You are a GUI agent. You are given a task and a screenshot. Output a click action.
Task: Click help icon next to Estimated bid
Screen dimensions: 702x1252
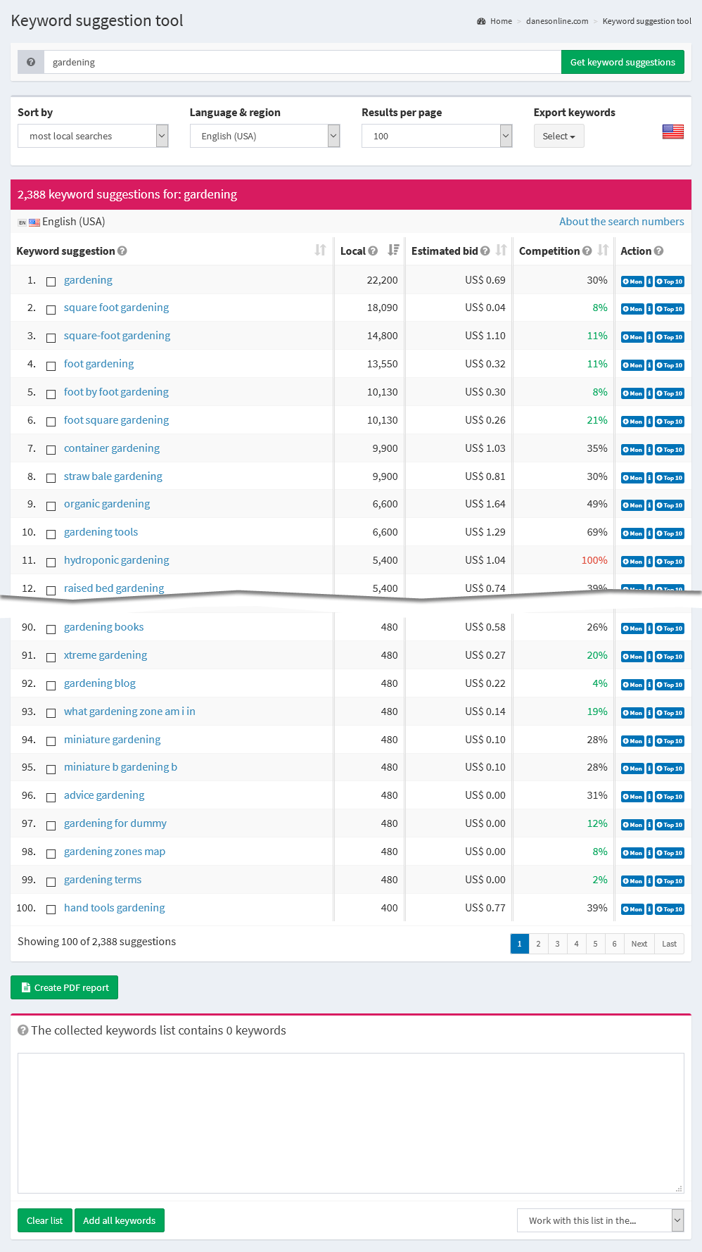pos(485,251)
